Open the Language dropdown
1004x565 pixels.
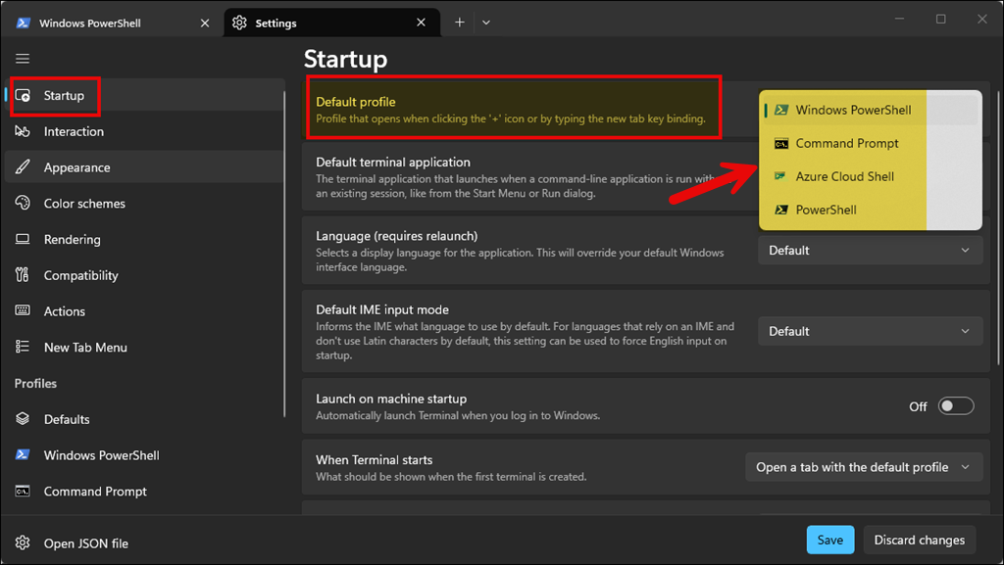pyautogui.click(x=869, y=250)
